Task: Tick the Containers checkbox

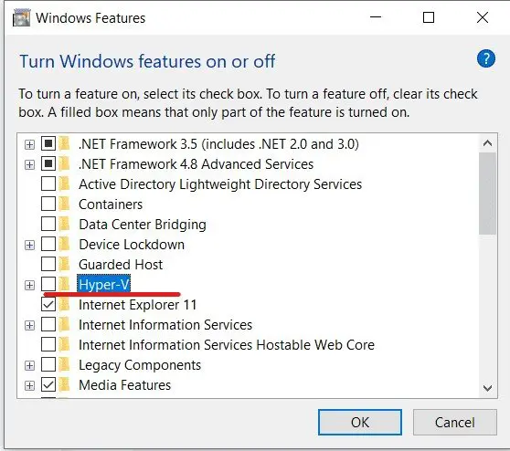Action: pyautogui.click(x=48, y=205)
